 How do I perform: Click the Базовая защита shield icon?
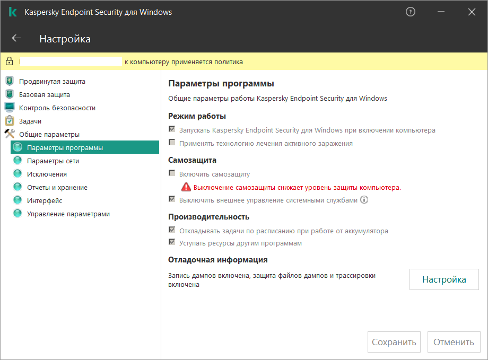click(x=9, y=95)
